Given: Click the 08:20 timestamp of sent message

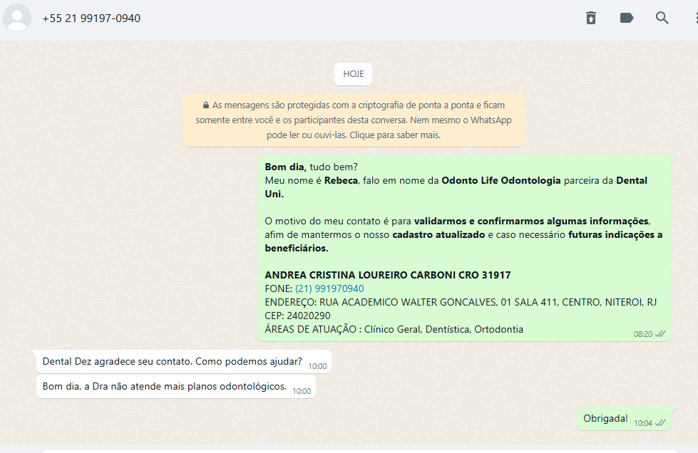Looking at the screenshot, I should tap(643, 334).
